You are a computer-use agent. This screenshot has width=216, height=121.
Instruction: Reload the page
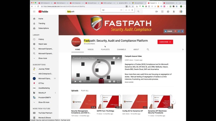coord(38,6)
